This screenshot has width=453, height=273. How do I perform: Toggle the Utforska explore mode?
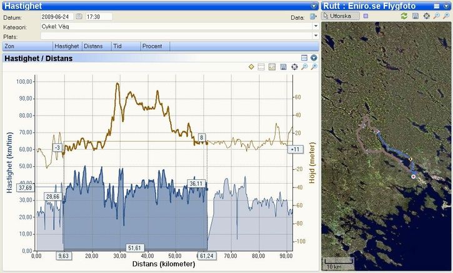pyautogui.click(x=341, y=16)
